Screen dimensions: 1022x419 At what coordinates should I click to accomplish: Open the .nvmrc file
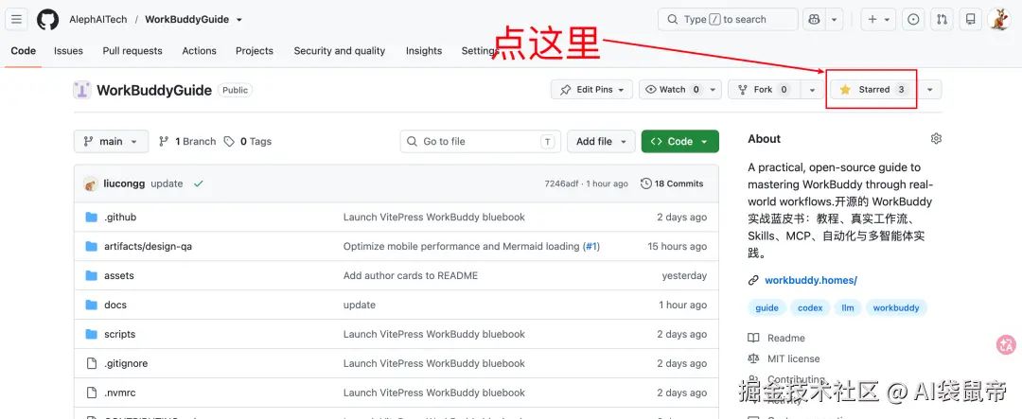pos(120,393)
